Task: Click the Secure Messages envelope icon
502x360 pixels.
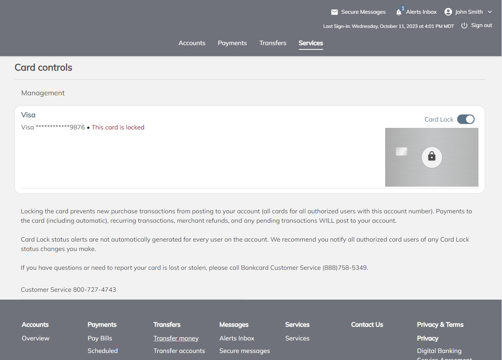Action: point(334,12)
